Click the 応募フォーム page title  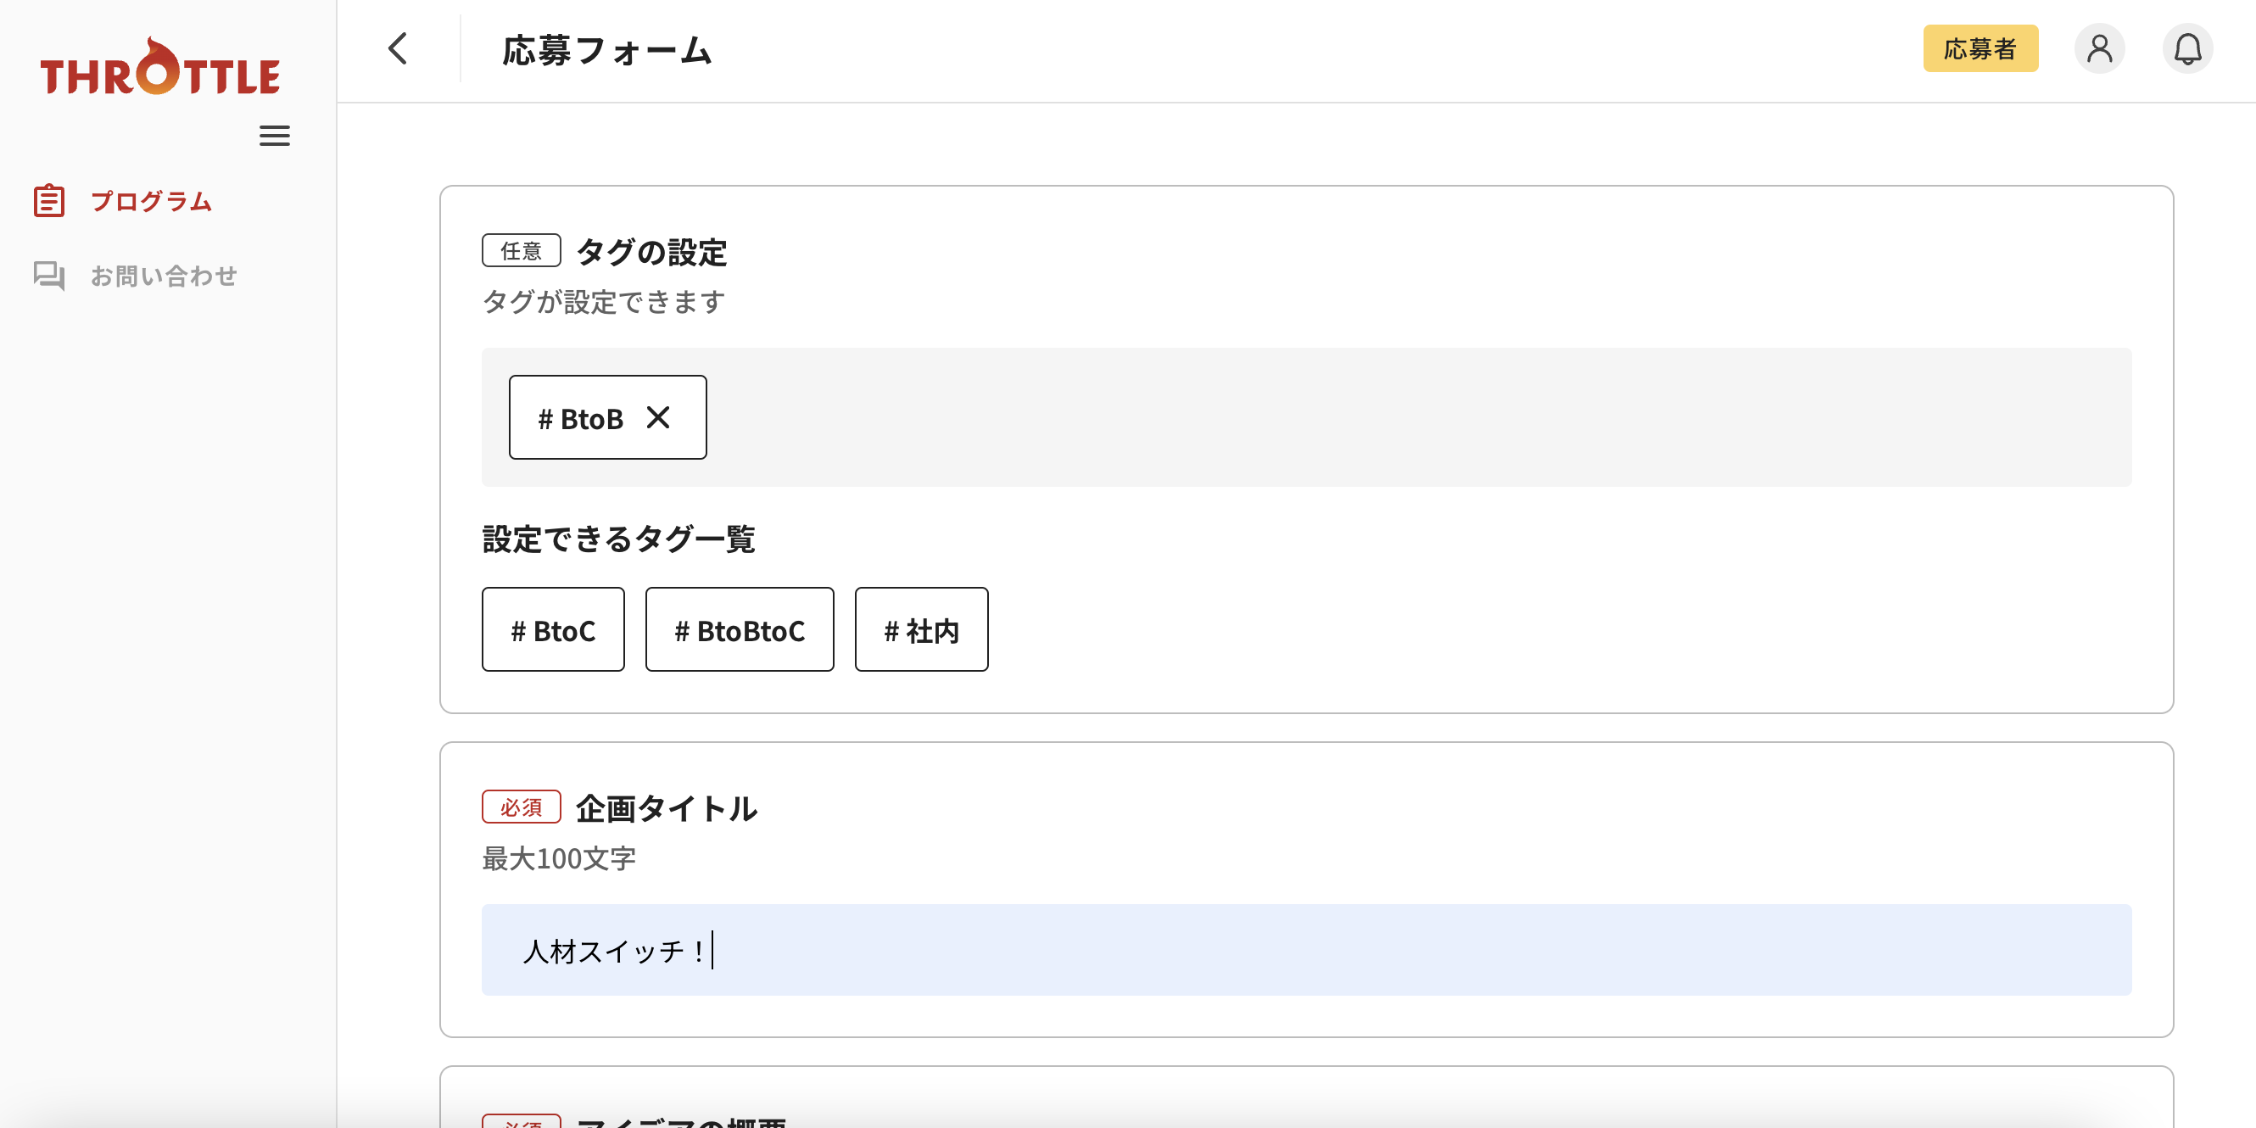607,51
